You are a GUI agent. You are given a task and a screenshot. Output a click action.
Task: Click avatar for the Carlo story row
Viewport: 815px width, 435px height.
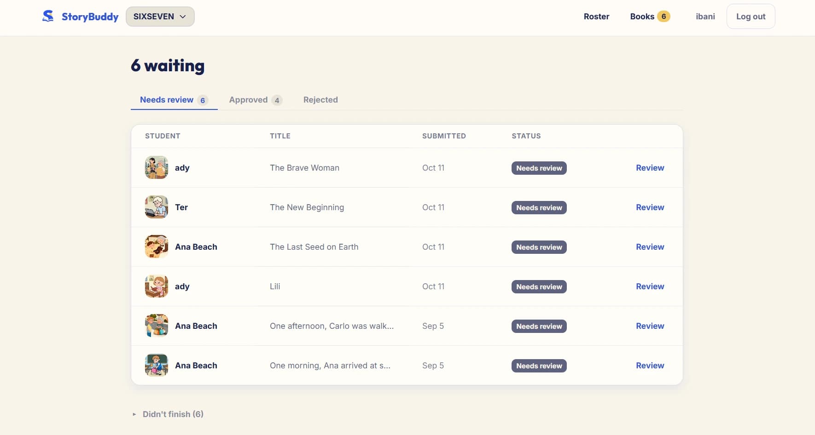[x=157, y=326]
